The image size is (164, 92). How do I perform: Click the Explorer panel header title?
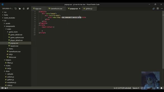7,9
